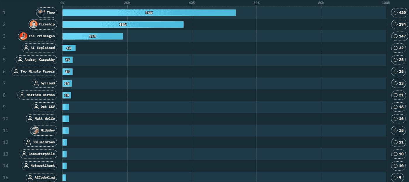Click the bycloud name text

48,83
